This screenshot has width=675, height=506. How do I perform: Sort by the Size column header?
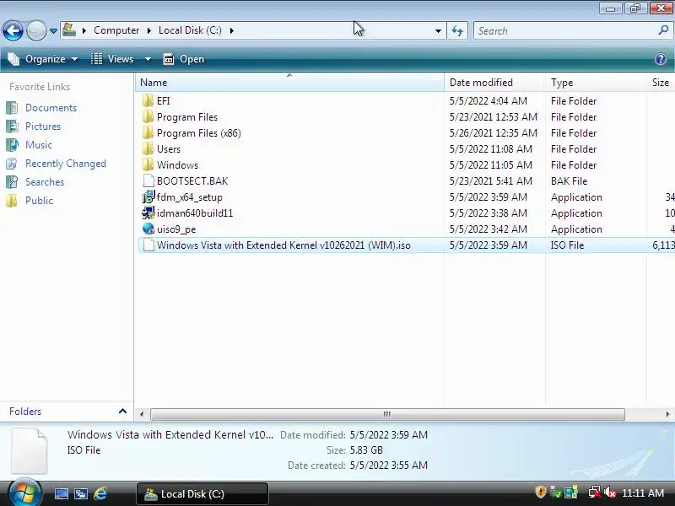(661, 83)
